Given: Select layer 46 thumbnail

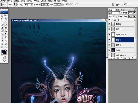Looking at the screenshot, I should click(x=113, y=50).
